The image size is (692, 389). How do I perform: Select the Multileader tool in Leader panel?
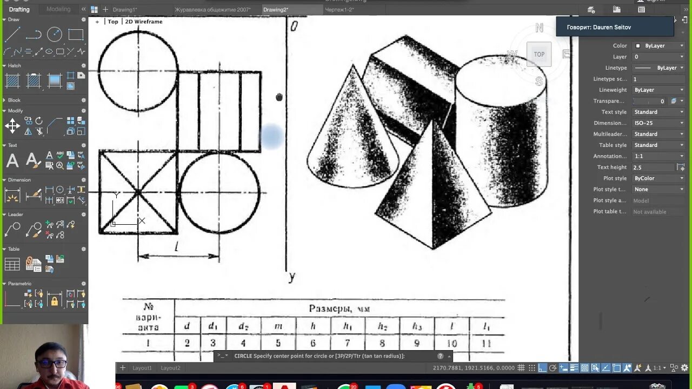12,230
